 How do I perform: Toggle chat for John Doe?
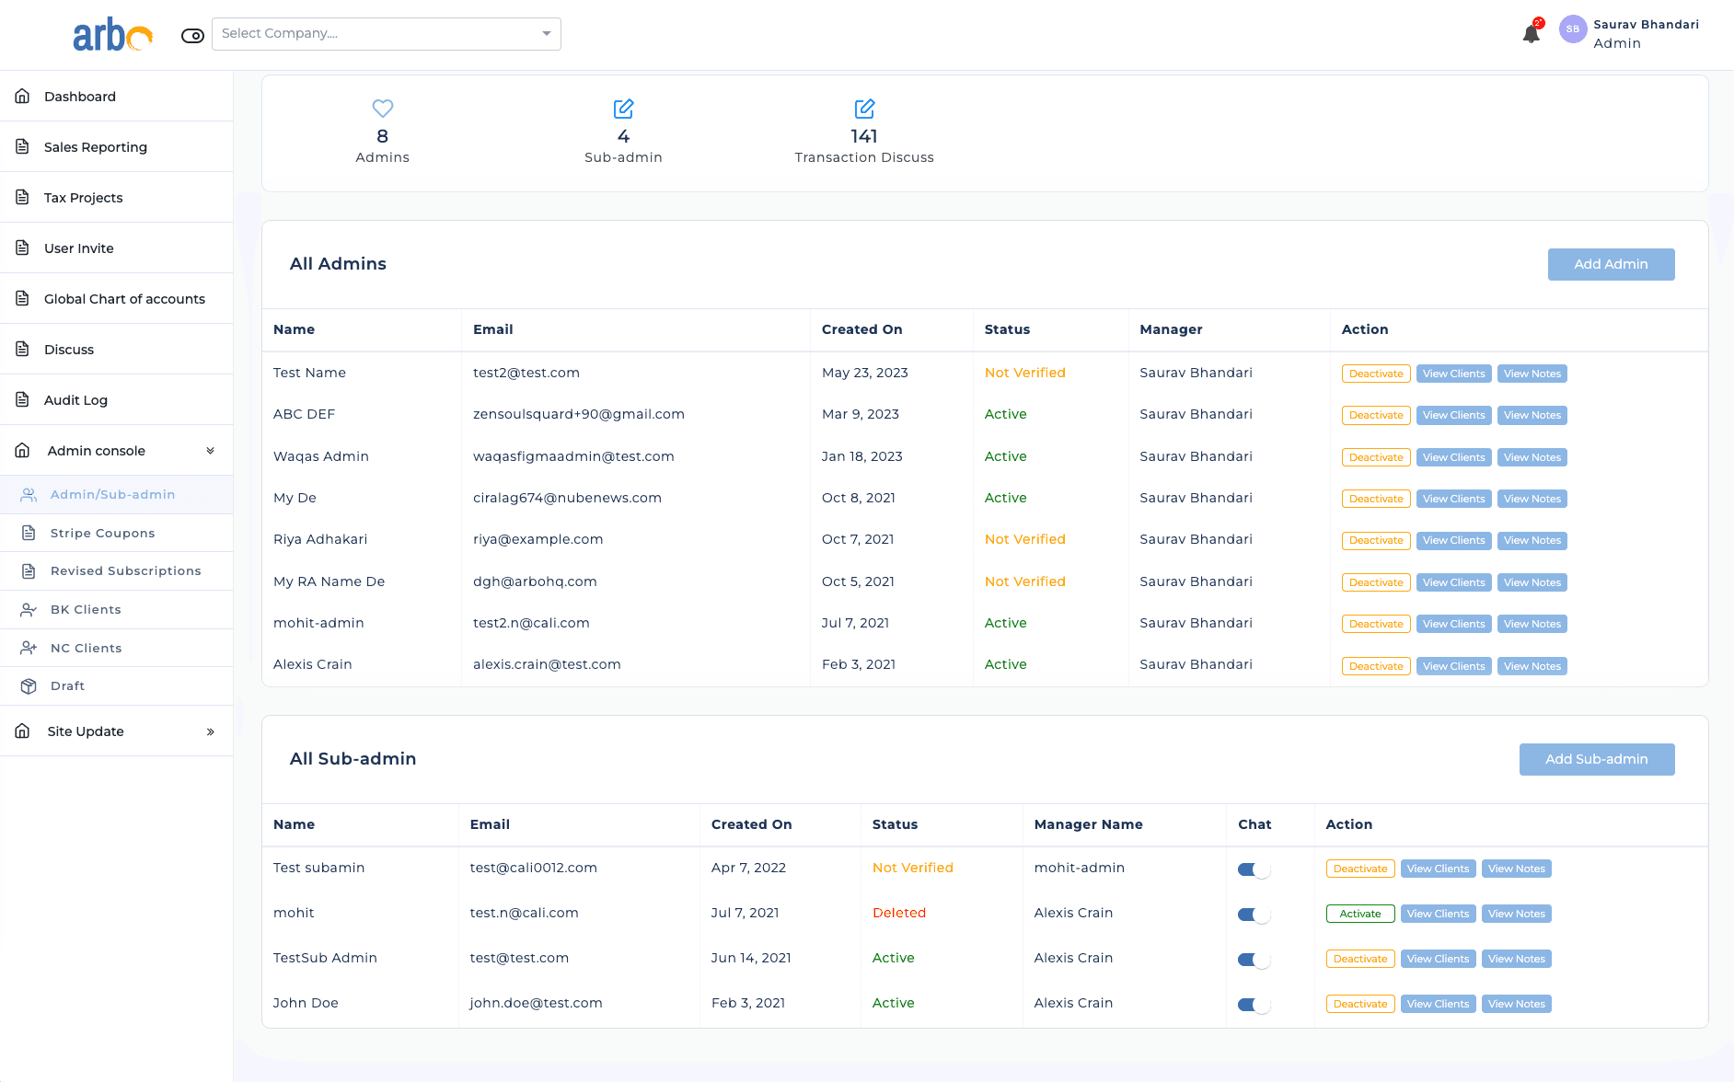[x=1254, y=1005]
